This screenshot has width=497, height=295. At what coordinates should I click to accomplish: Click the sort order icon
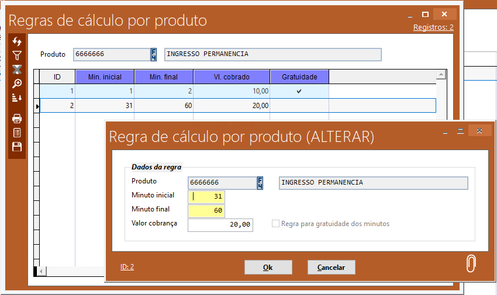(x=17, y=98)
